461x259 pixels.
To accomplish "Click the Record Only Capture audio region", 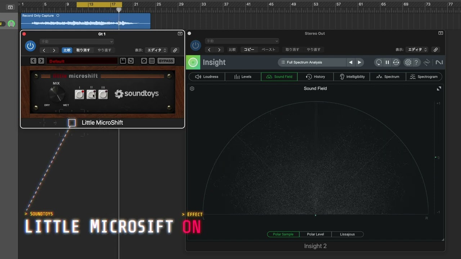I will [85, 21].
